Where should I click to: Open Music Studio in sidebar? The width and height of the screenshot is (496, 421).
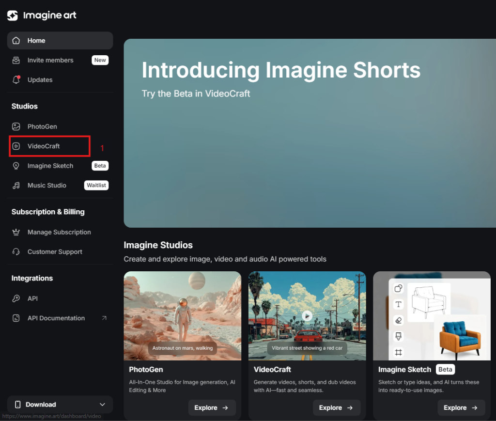60,186
